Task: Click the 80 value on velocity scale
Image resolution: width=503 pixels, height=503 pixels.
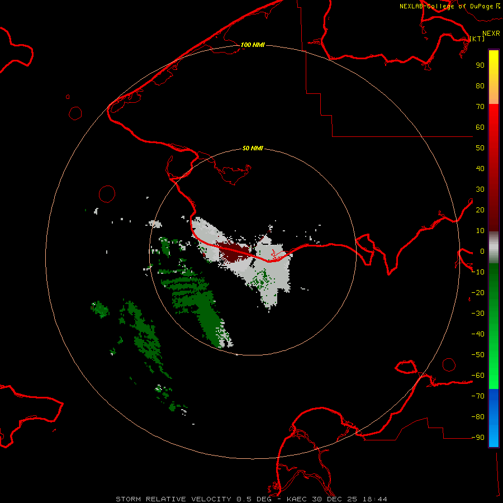Action: (x=480, y=86)
